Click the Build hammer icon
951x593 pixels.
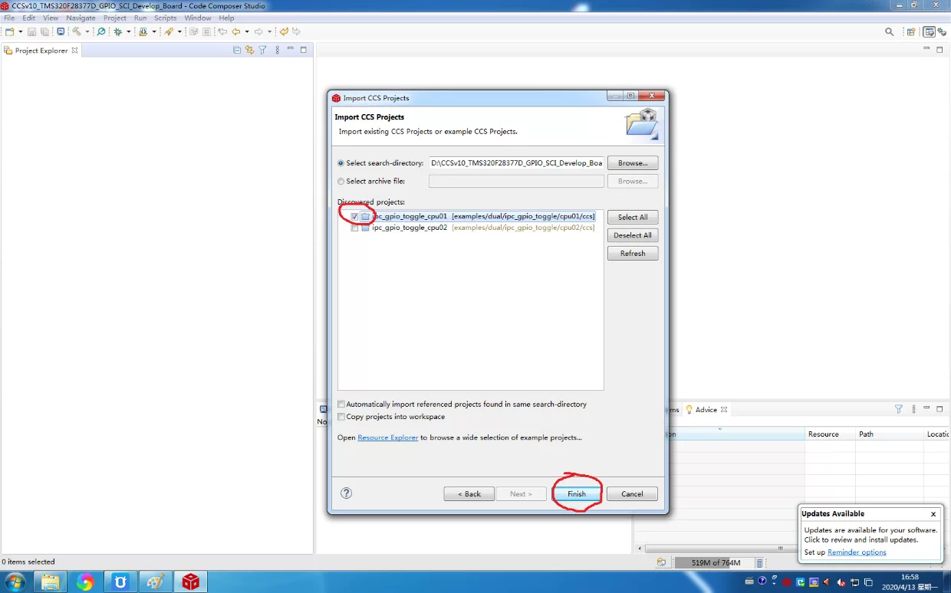coord(76,31)
